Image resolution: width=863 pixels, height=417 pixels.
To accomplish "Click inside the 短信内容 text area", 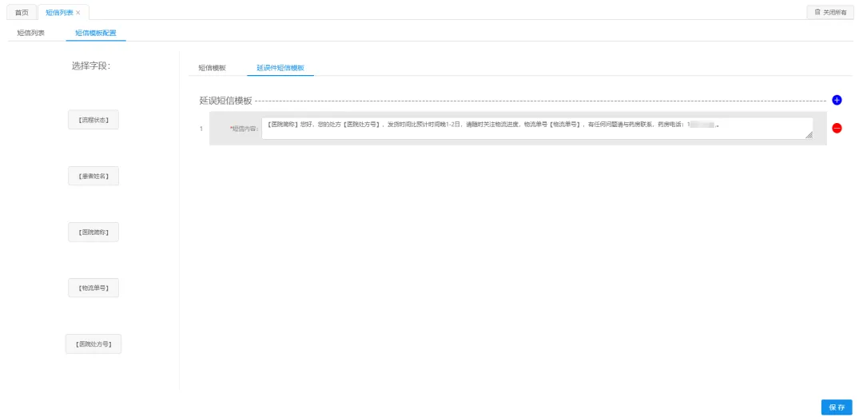I will coord(535,129).
